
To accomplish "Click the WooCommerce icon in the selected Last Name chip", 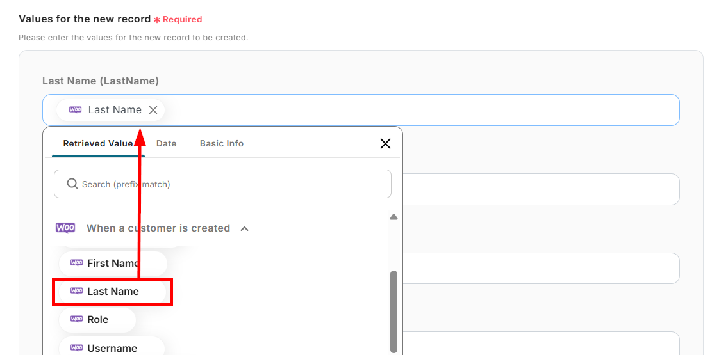I will coord(75,110).
